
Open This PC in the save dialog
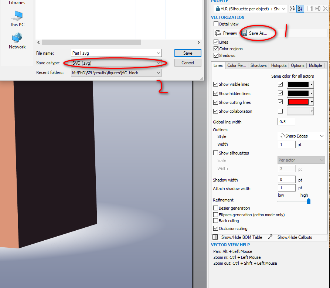click(17, 19)
